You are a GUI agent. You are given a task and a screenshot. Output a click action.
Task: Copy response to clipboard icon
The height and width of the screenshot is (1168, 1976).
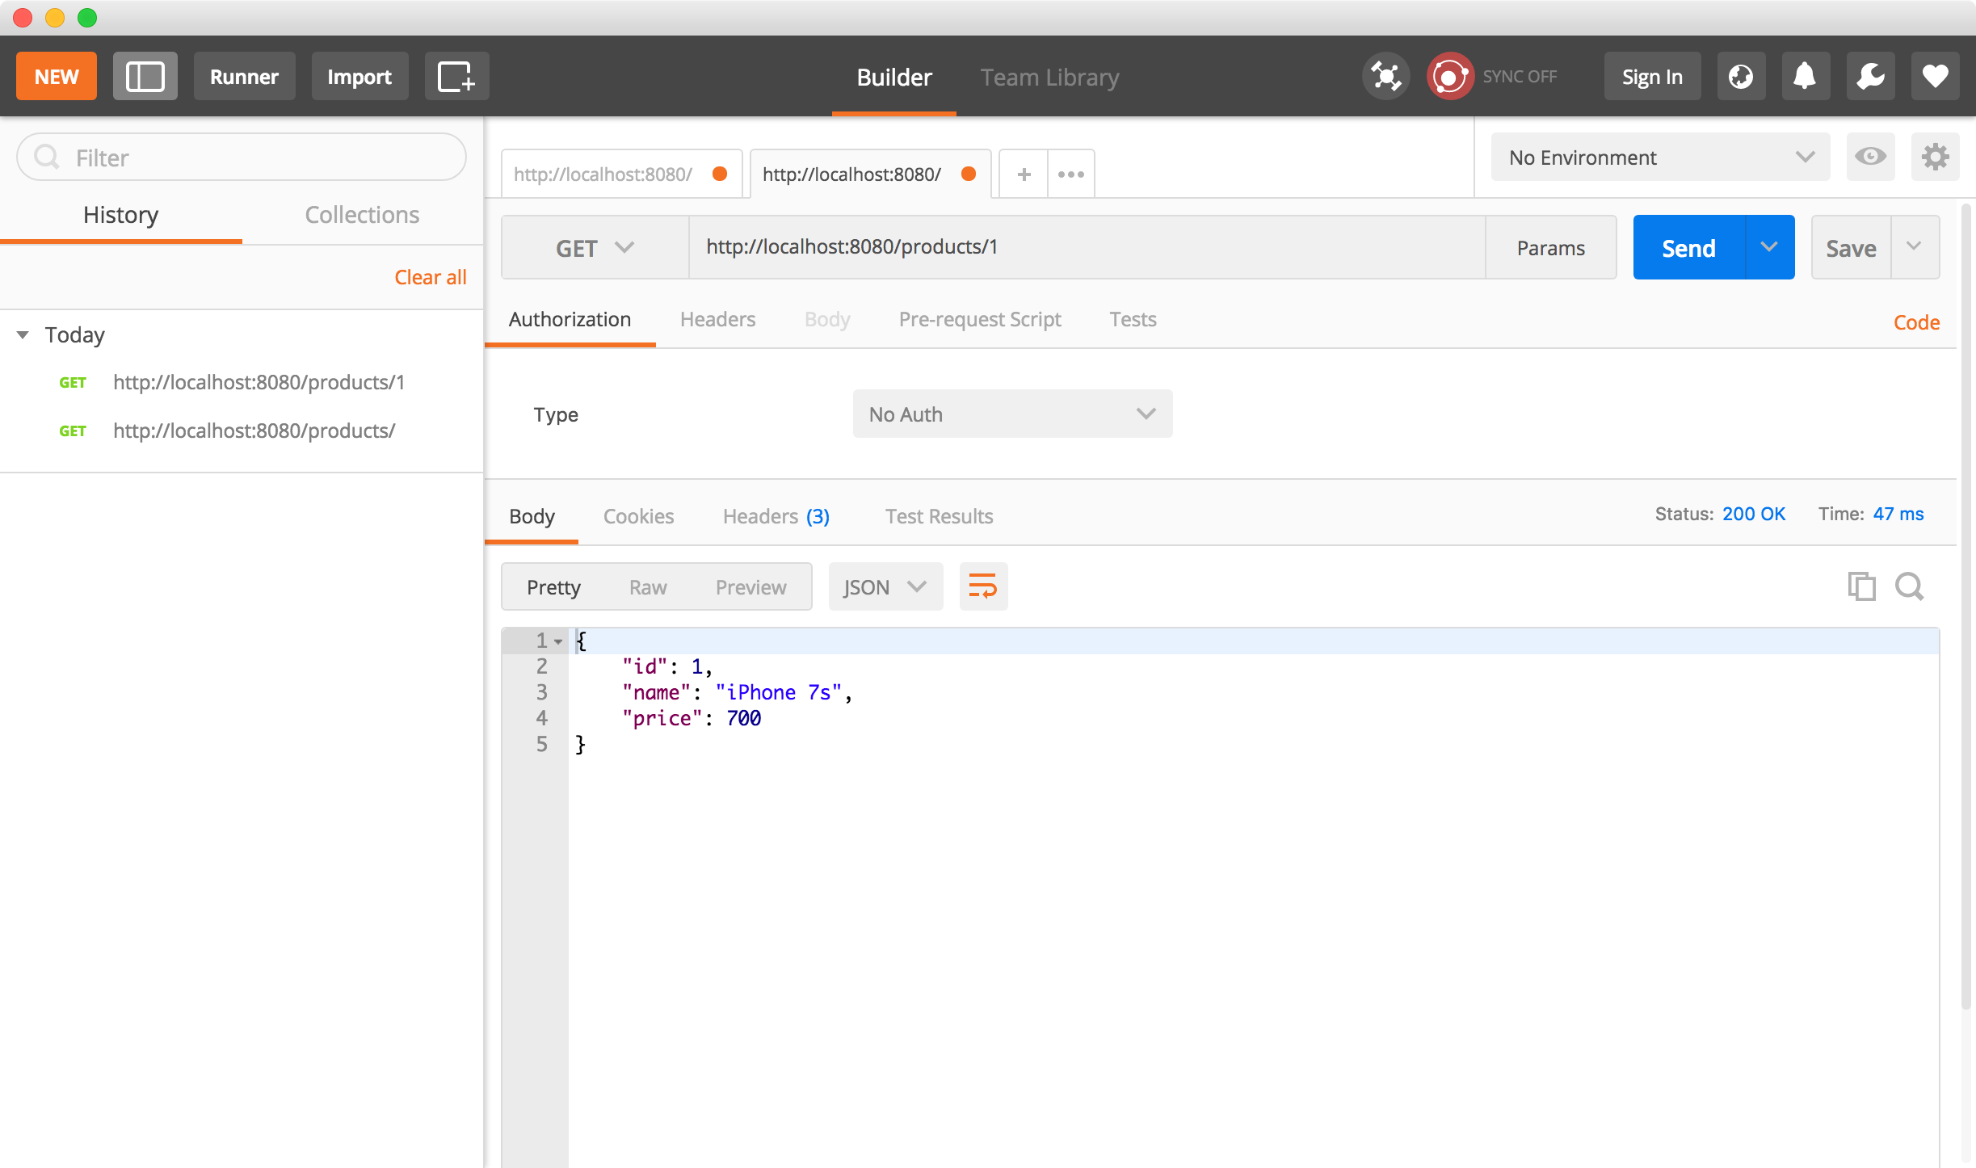pos(1861,586)
